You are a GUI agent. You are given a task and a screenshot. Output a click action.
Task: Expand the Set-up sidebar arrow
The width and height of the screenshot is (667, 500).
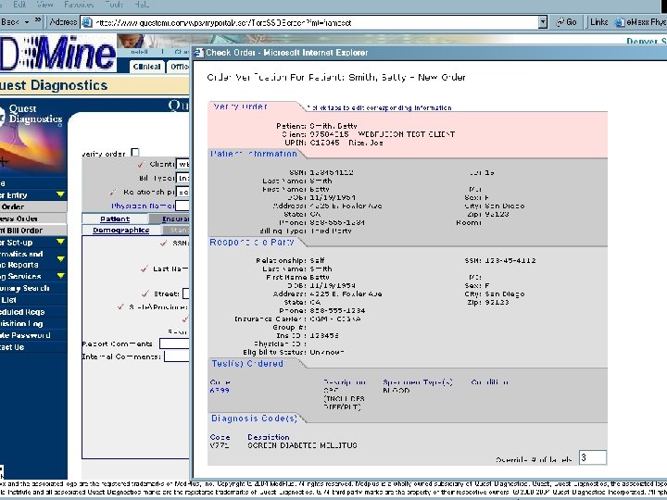pos(60,242)
